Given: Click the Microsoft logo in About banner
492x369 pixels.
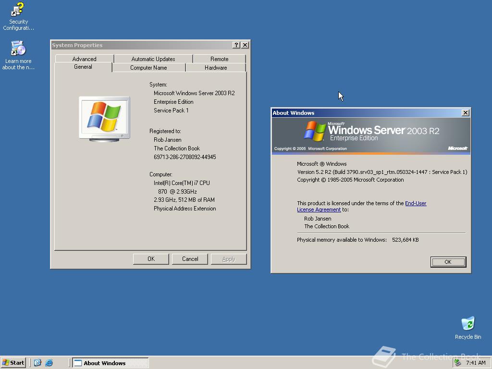Looking at the screenshot, I should [457, 148].
